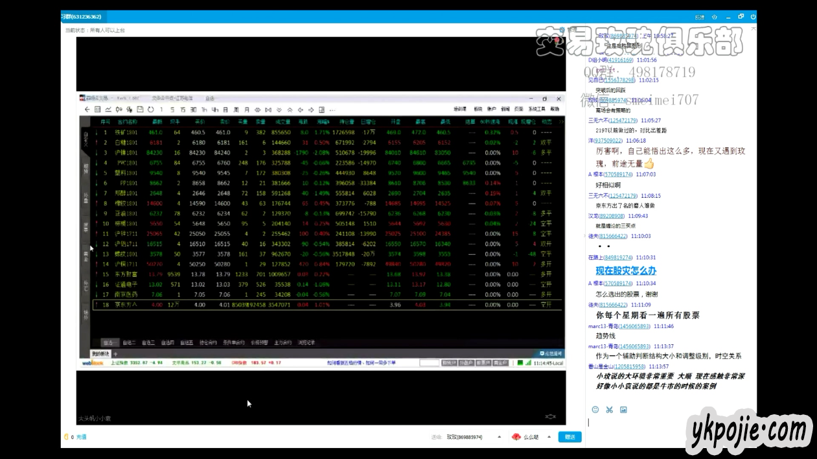Expand the more columns chevron in table header
Image resolution: width=817 pixels, height=459 pixels.
(x=560, y=121)
